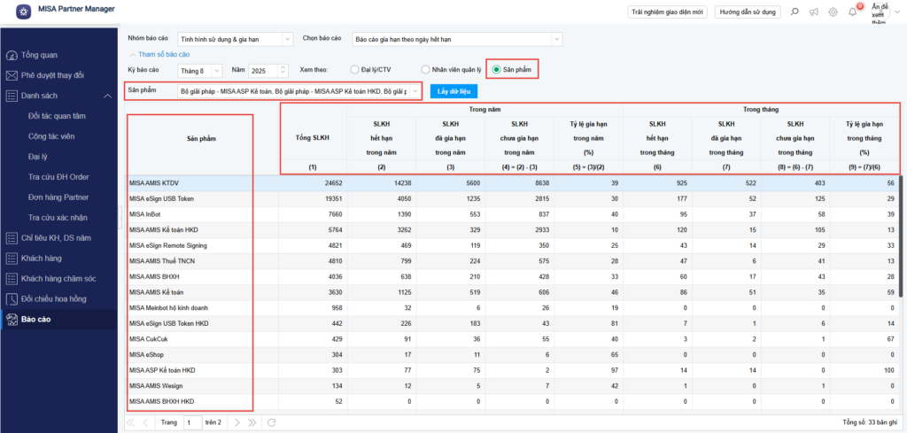This screenshot has width=907, height=433.
Task: Open the search magnifier icon in header
Action: point(793,12)
